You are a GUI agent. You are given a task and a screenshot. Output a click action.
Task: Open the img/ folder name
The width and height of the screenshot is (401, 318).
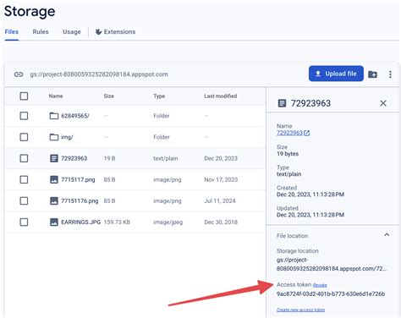(x=67, y=137)
